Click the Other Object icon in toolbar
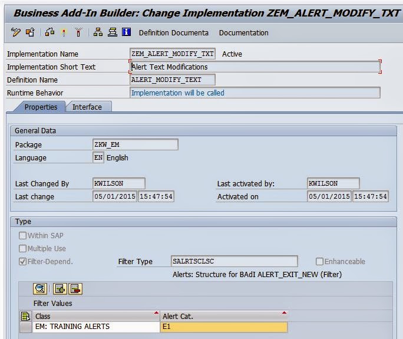The height and width of the screenshot is (339, 403). tap(30, 32)
